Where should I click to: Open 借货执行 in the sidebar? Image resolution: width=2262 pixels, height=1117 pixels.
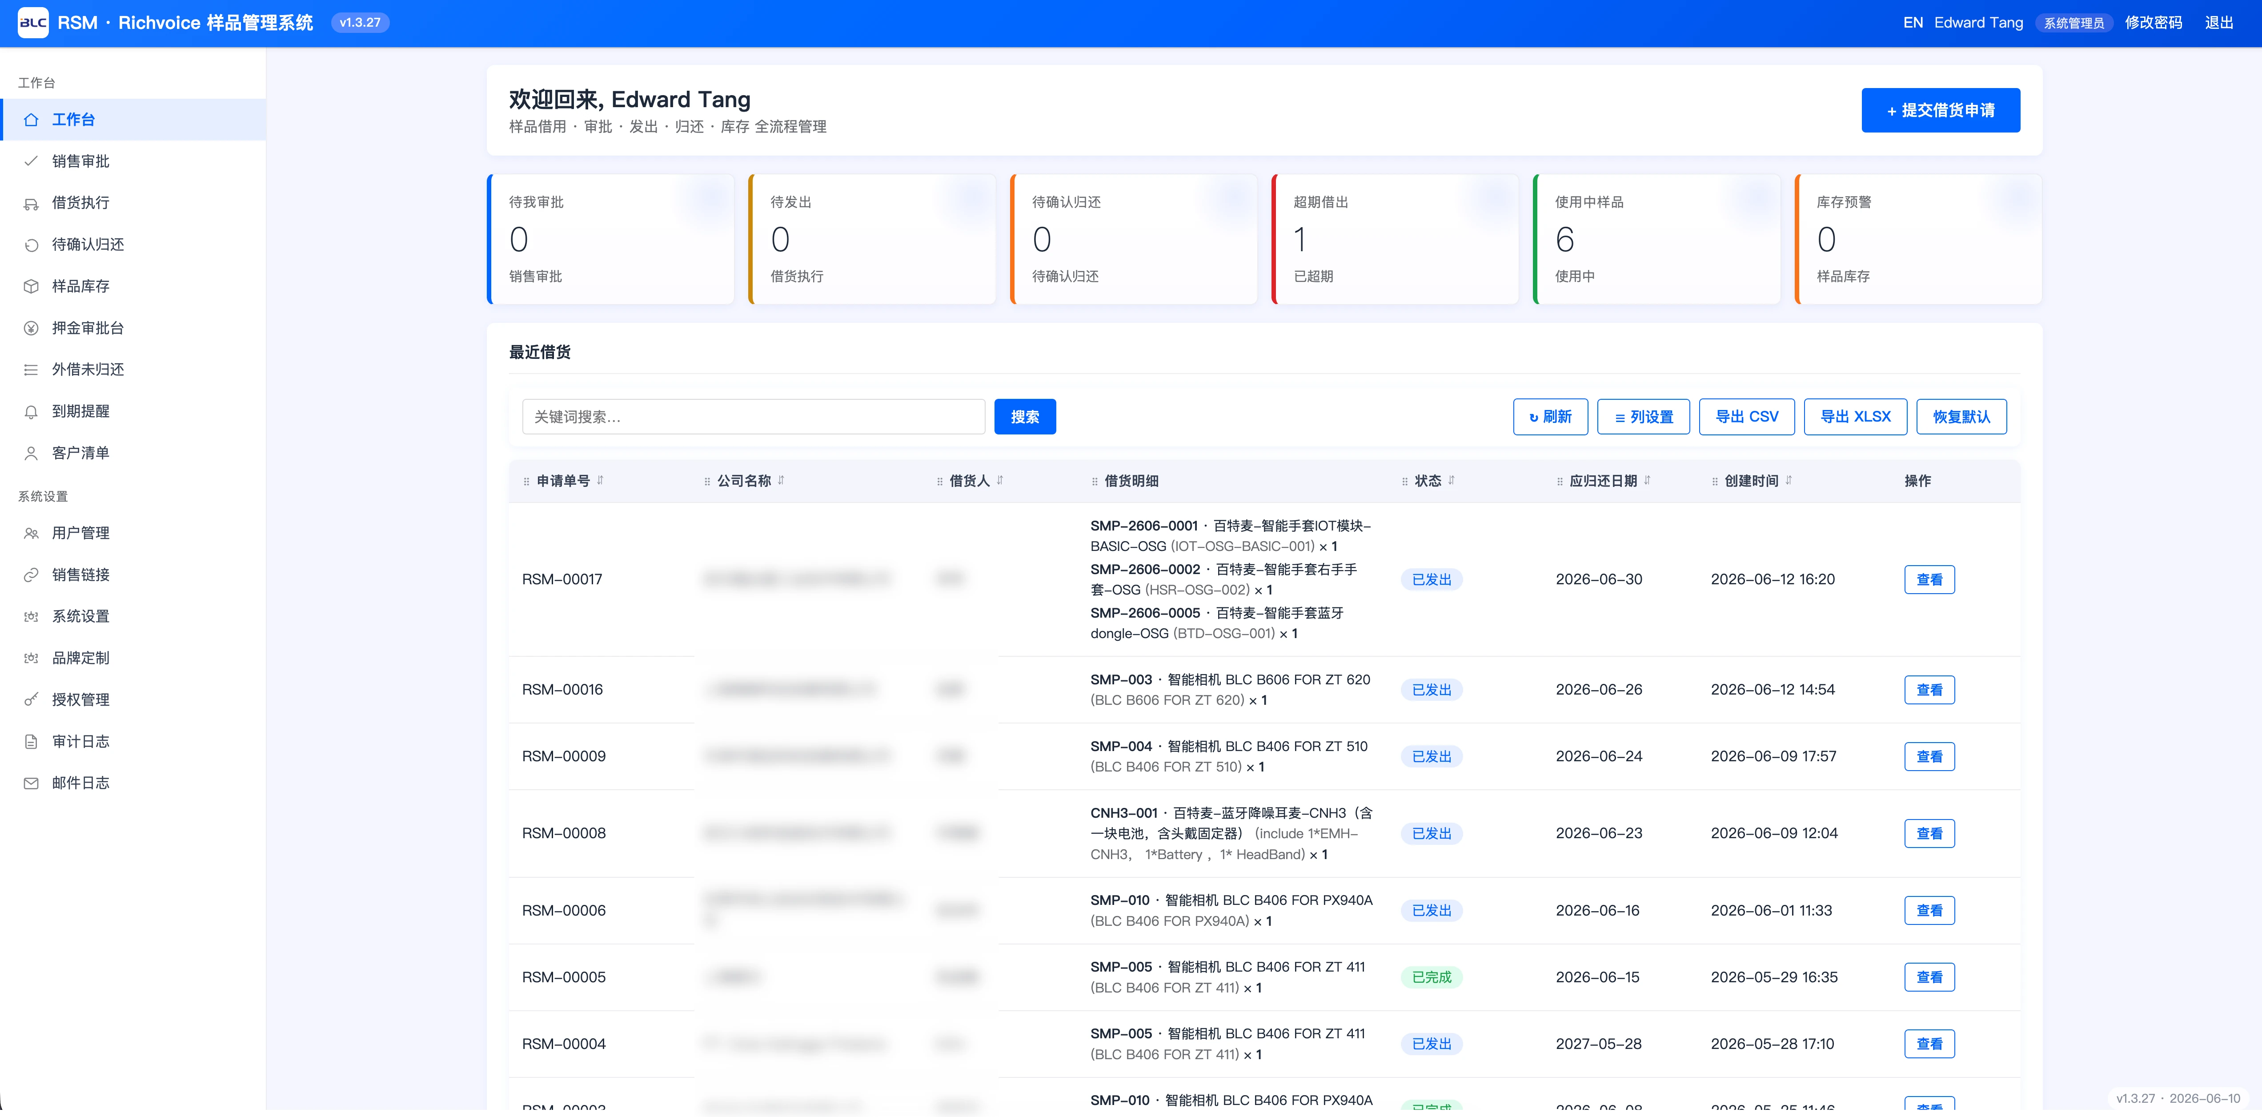[x=132, y=203]
